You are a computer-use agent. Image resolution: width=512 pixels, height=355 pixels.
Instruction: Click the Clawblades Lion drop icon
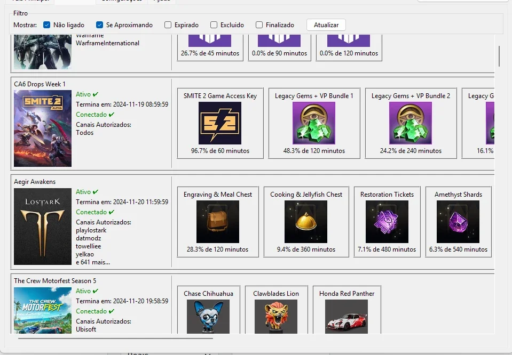[276, 317]
